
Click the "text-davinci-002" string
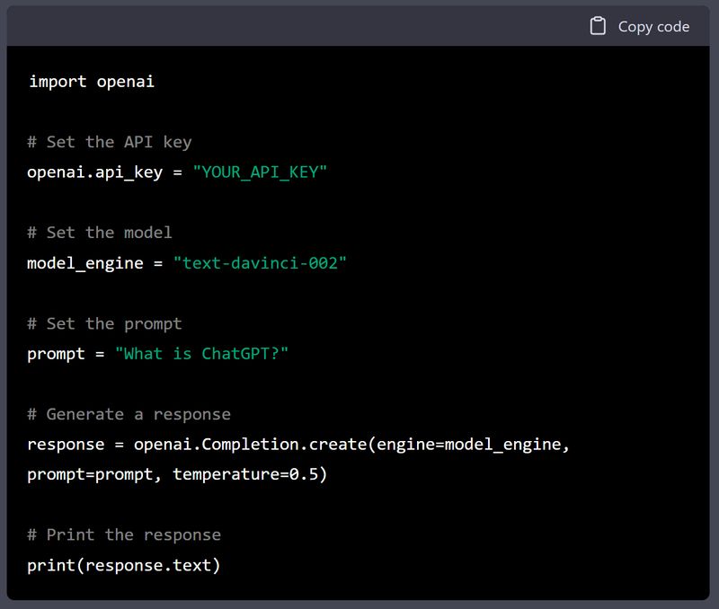260,263
